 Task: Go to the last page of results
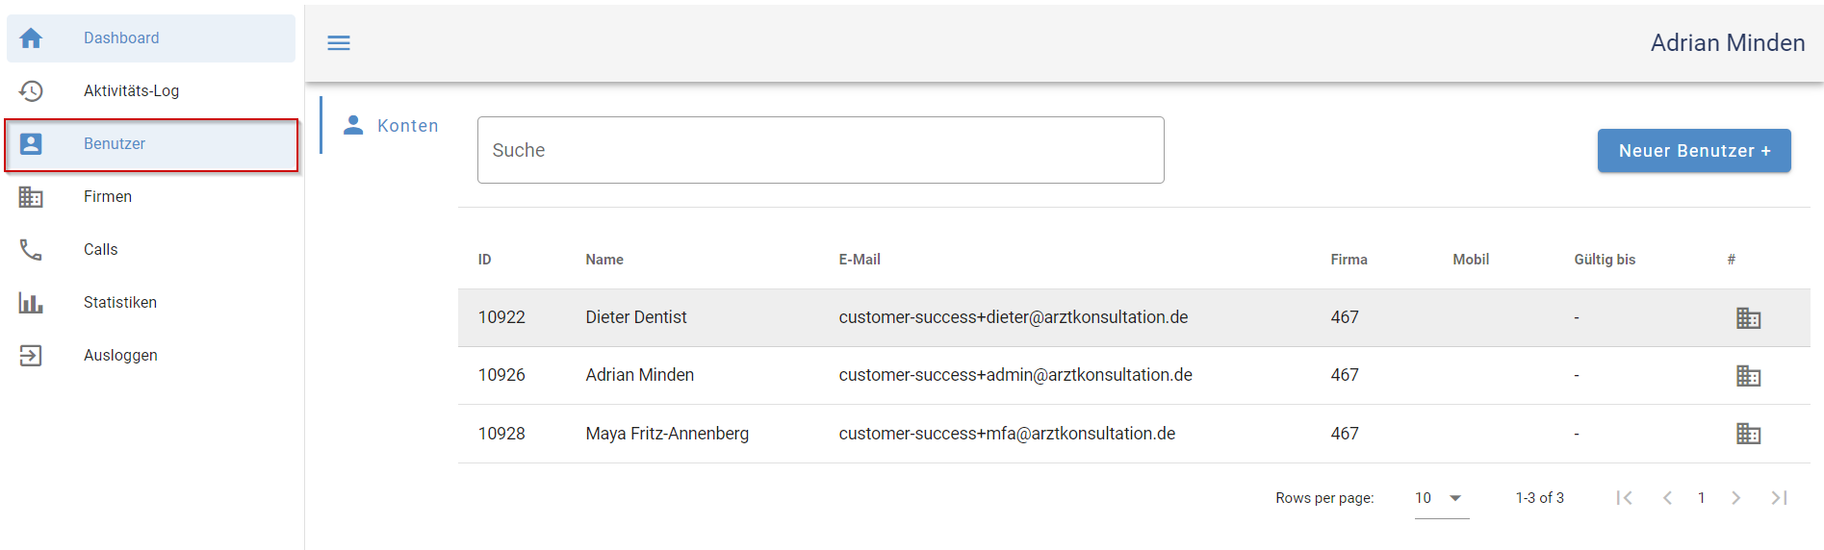point(1779,498)
